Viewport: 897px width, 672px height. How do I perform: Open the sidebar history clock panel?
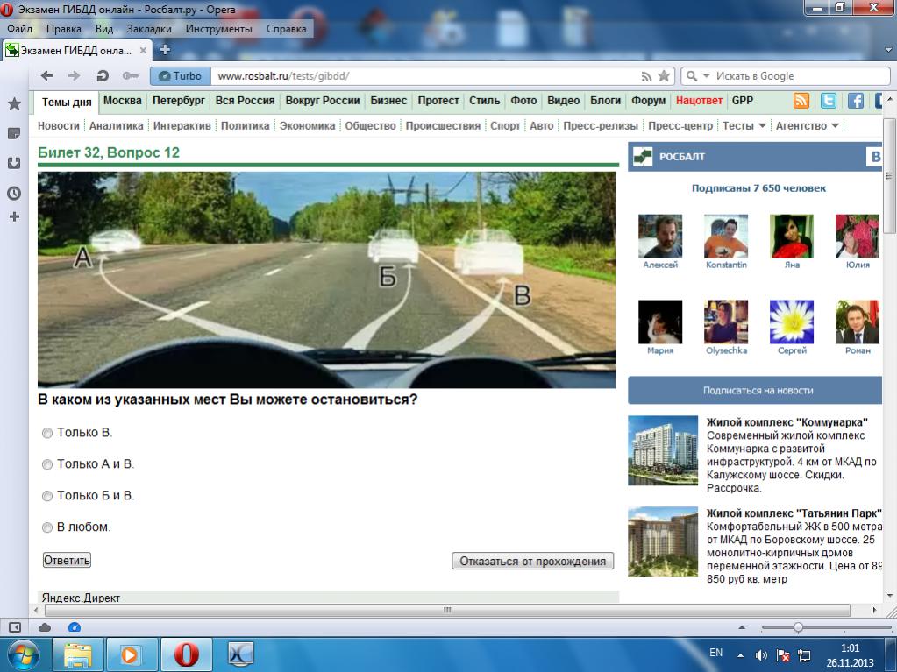point(14,193)
